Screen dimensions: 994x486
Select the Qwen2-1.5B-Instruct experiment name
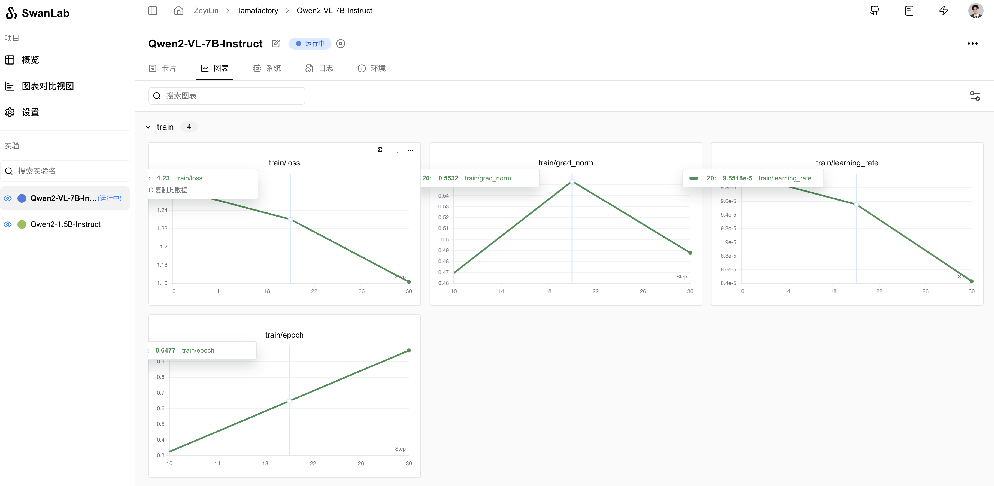click(x=65, y=224)
